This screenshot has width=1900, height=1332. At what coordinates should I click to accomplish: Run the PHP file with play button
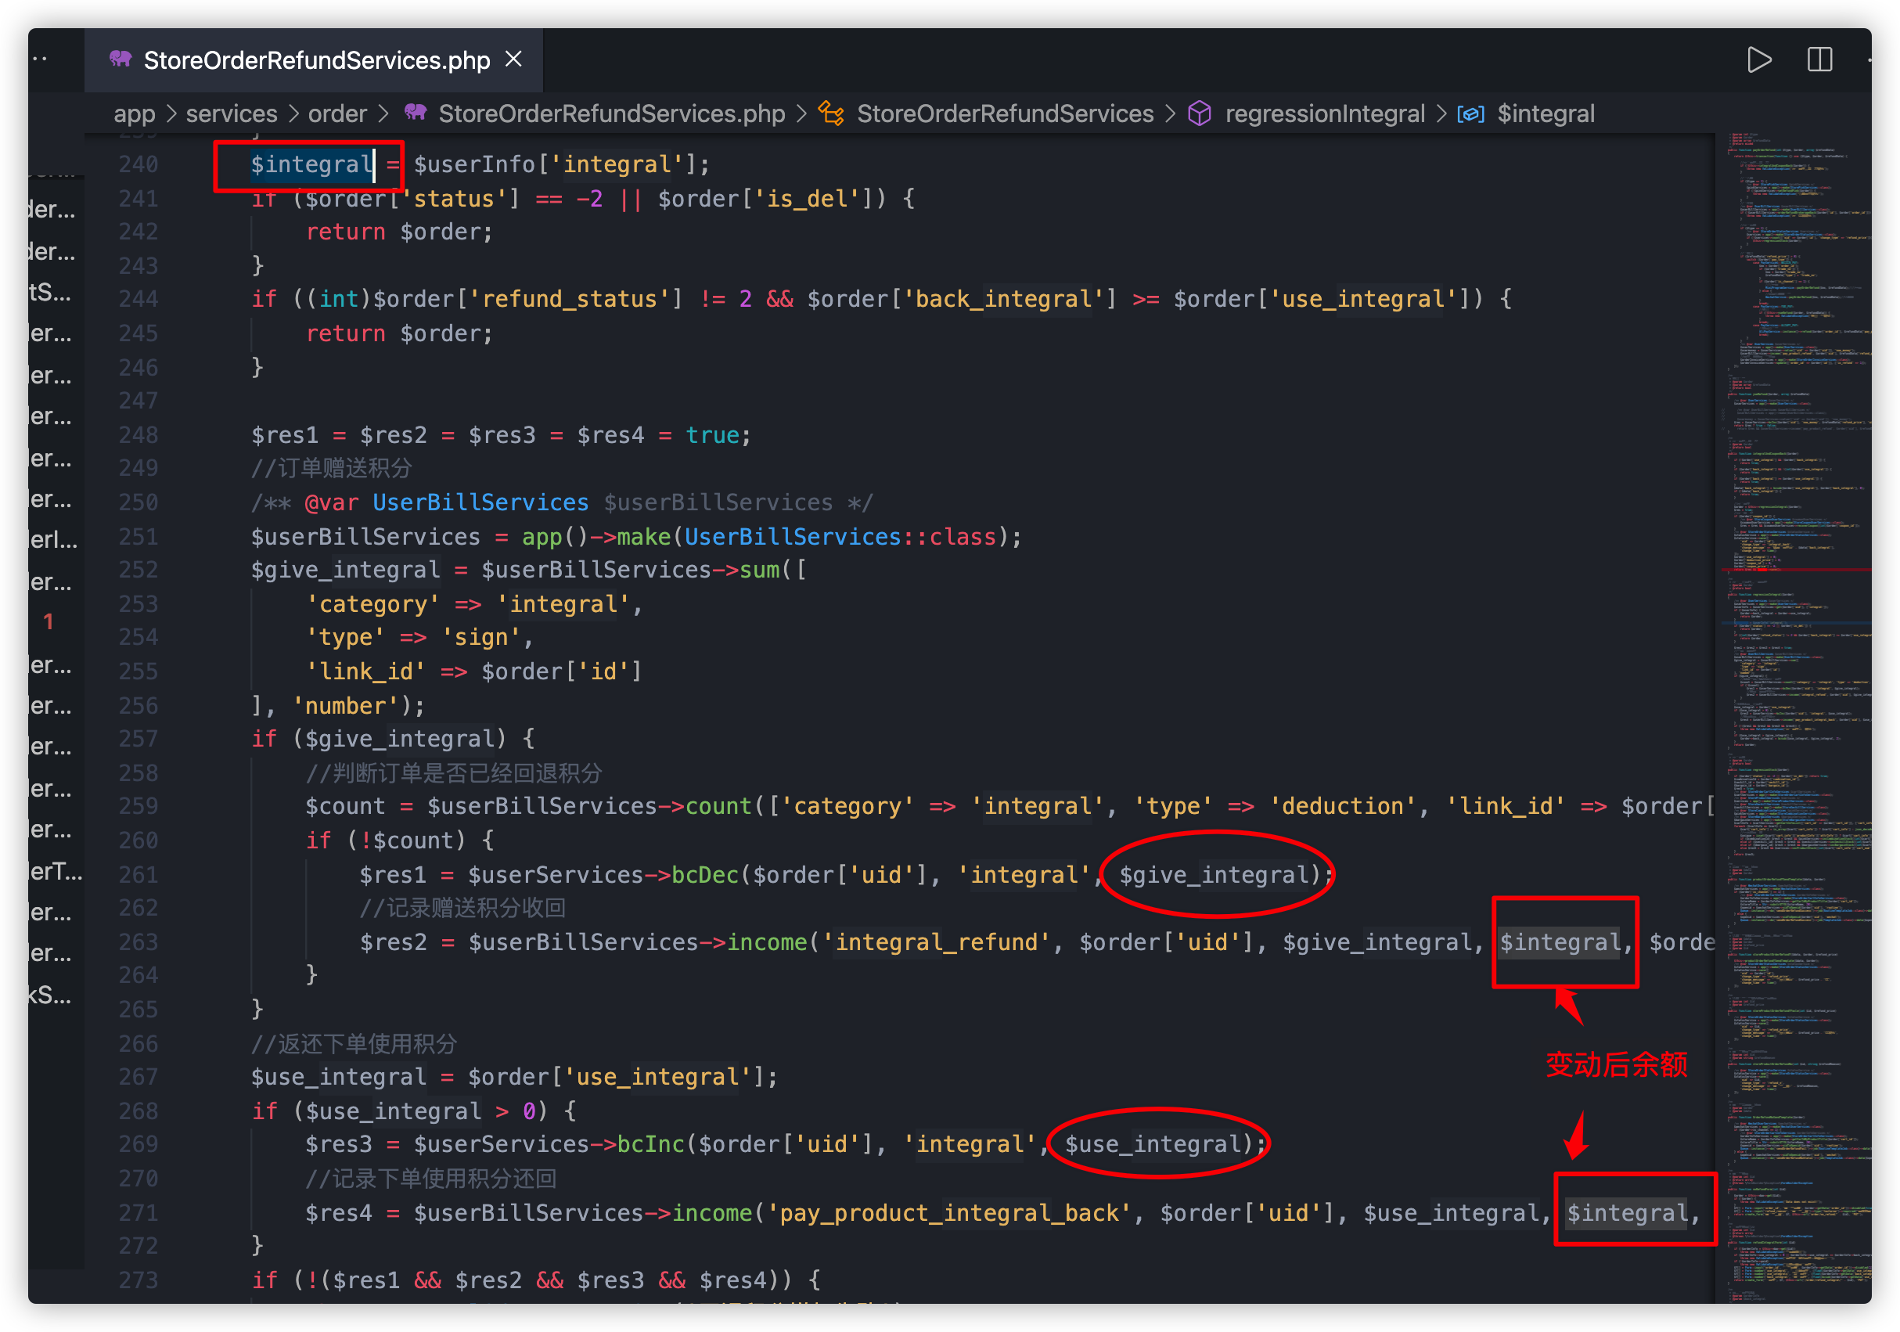(x=1758, y=59)
